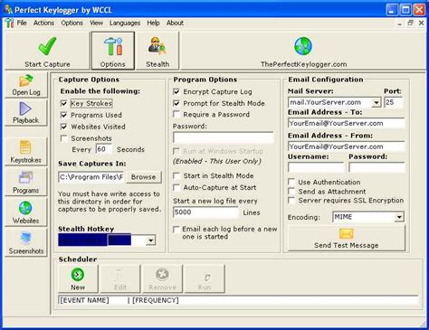Screen dimensions: 429x330
Task: Open the Actions menu
Action: coord(43,23)
